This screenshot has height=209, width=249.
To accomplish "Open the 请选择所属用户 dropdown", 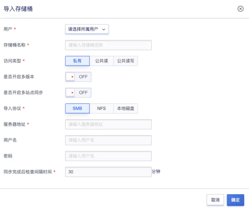I will pos(87,29).
